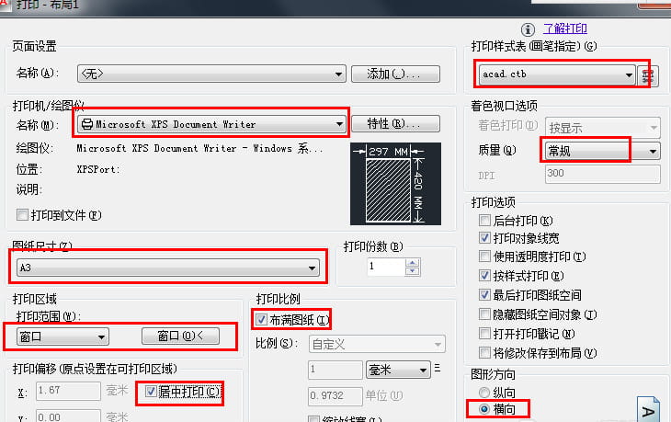The image size is (671, 422).
Task: Open the acad.ctb plot style dropdown
Action: tap(557, 74)
